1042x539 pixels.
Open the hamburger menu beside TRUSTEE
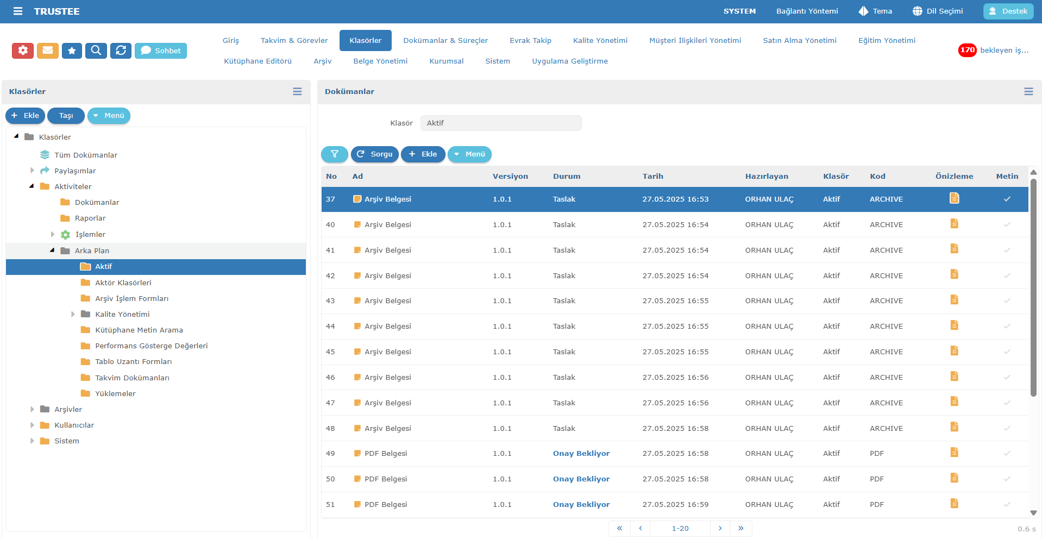[x=18, y=11]
